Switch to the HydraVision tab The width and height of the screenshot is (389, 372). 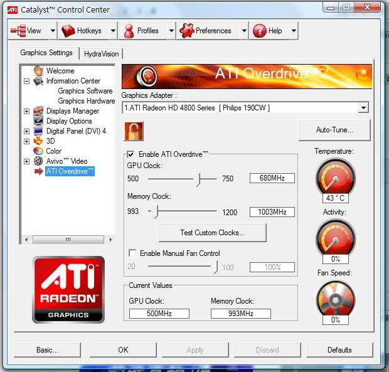point(101,54)
